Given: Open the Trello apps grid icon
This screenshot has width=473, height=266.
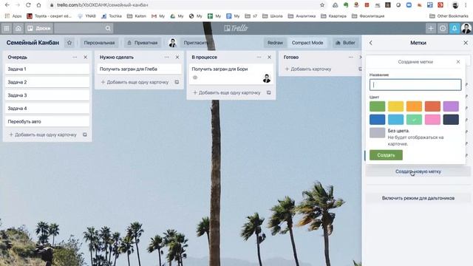Looking at the screenshot, I should pyautogui.click(x=7, y=28).
